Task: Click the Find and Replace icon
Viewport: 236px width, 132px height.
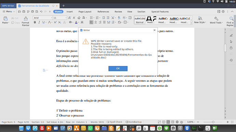Action: (231, 18)
